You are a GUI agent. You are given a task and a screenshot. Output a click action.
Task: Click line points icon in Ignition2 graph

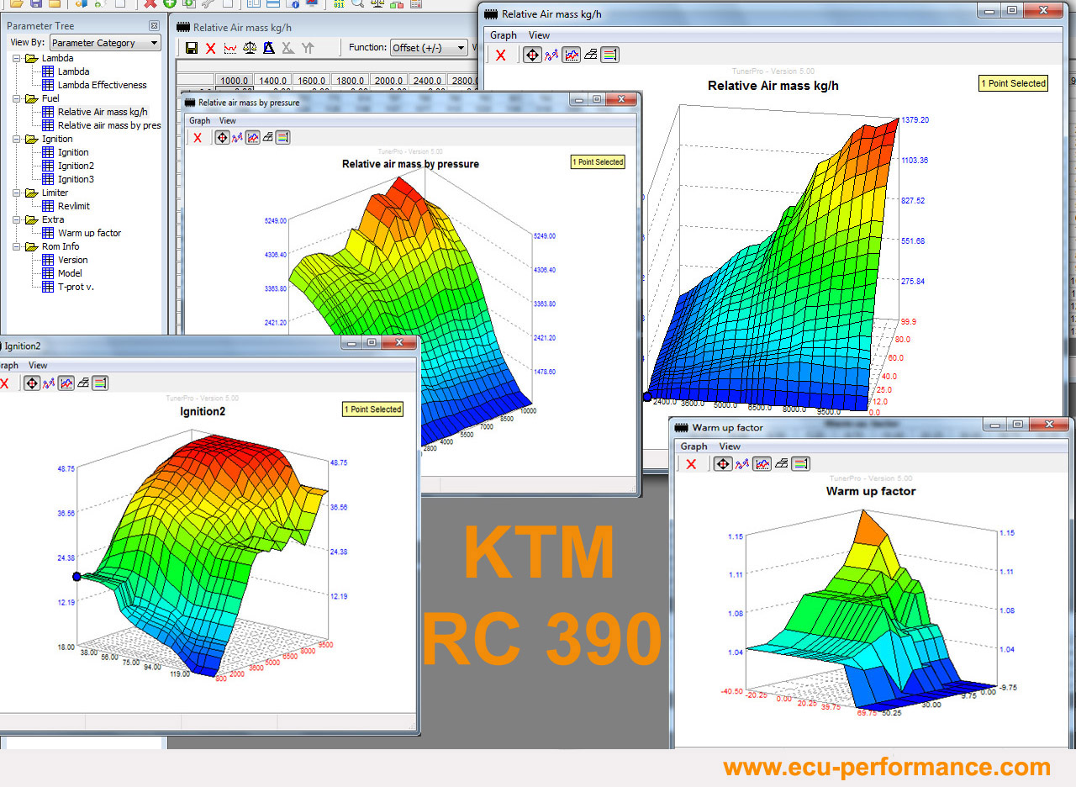(48, 383)
